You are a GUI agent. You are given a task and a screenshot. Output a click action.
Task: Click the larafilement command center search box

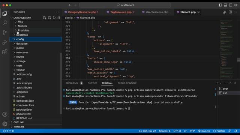coord(125,5)
